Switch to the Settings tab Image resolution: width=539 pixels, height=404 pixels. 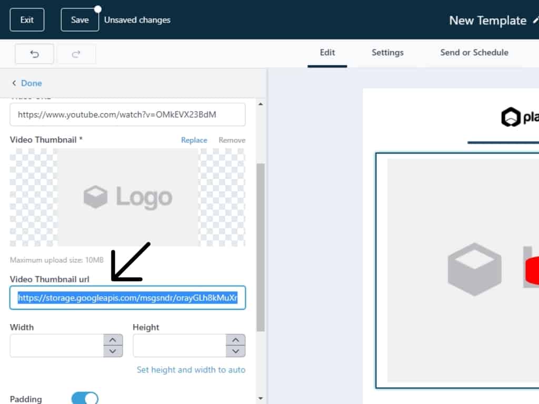tap(387, 53)
